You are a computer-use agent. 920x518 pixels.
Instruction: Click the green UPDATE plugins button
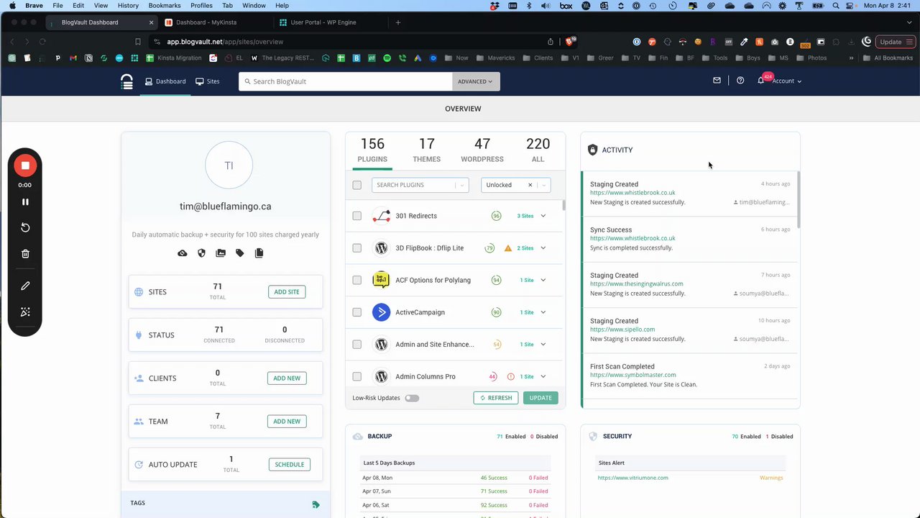pos(540,398)
